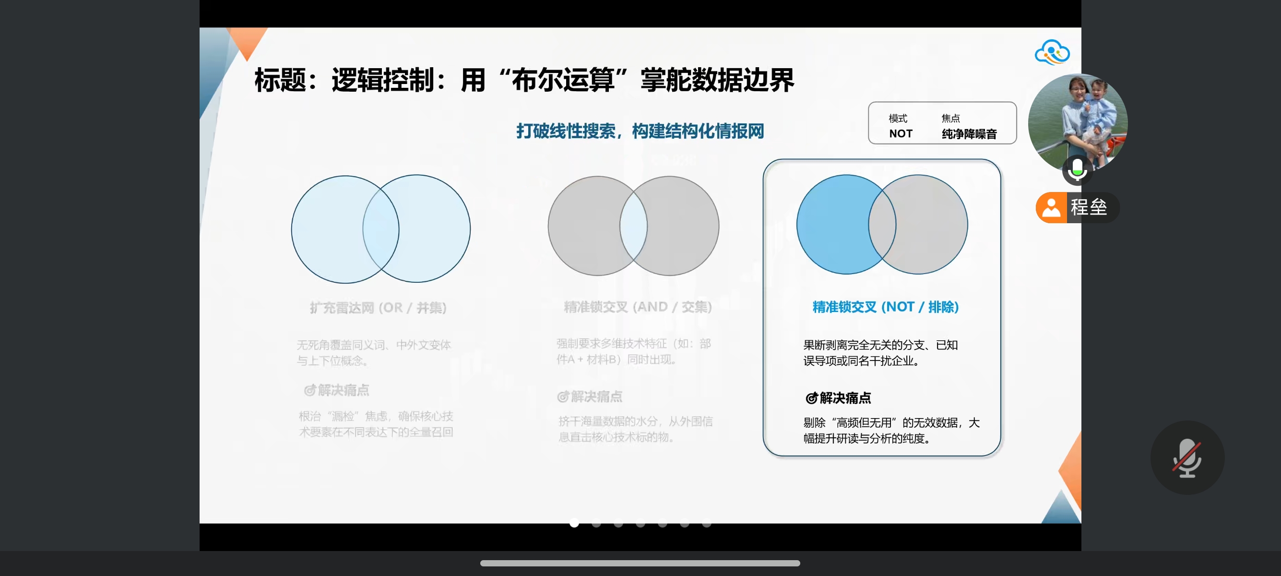Click text 强制要求多维技术特征
1281x576 pixels.
click(611, 344)
